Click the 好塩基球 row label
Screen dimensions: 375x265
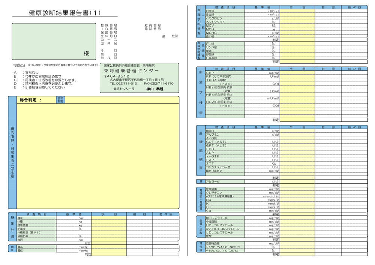(x=211, y=58)
